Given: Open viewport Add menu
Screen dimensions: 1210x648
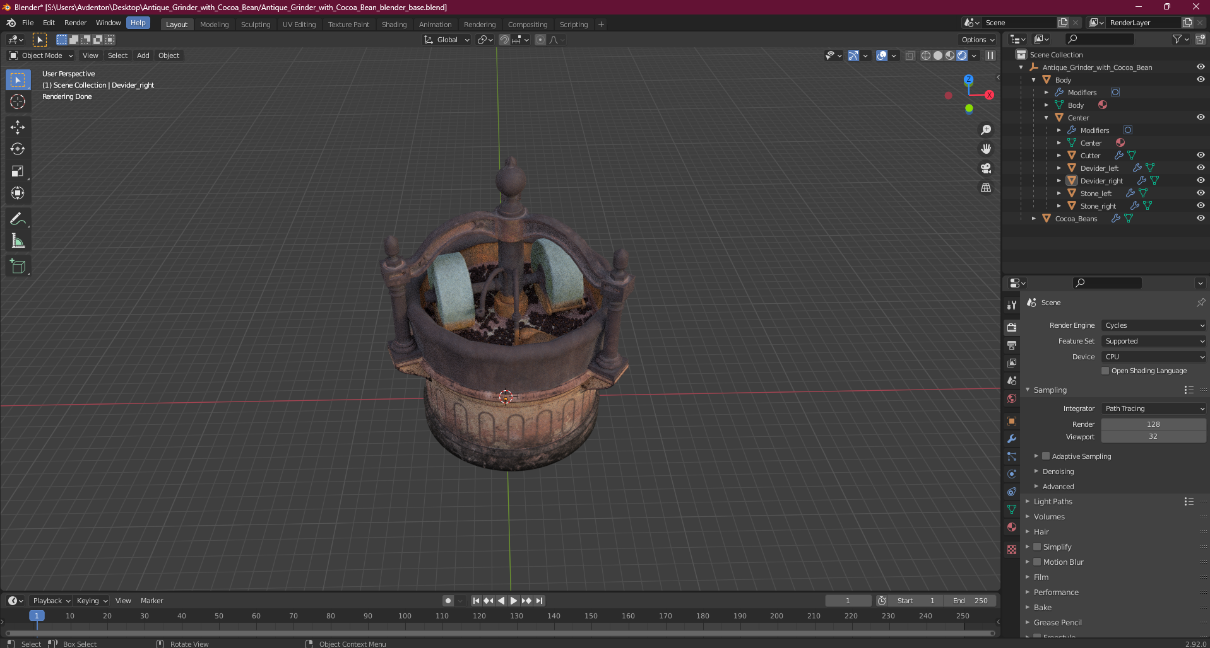Looking at the screenshot, I should point(143,55).
